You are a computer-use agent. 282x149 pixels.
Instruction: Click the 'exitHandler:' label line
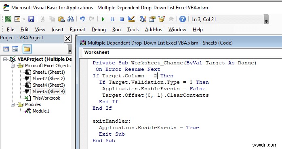pyautogui.click(x=112, y=121)
